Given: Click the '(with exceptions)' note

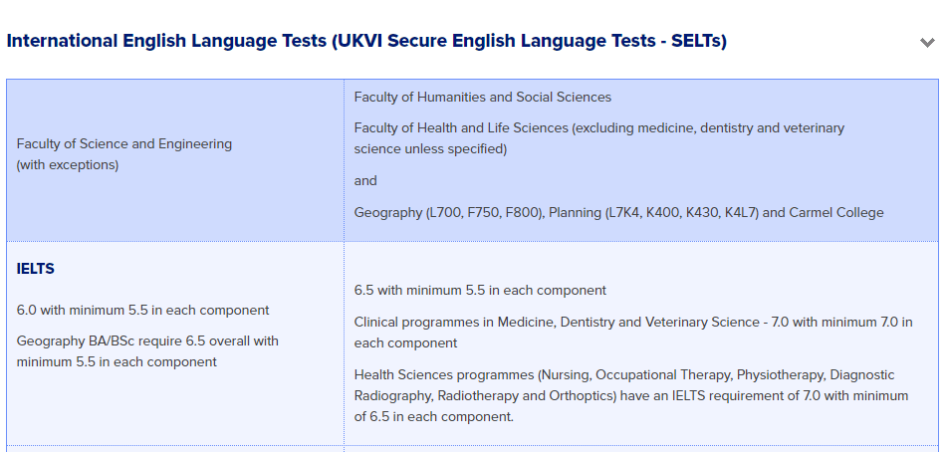Looking at the screenshot, I should click(x=68, y=165).
